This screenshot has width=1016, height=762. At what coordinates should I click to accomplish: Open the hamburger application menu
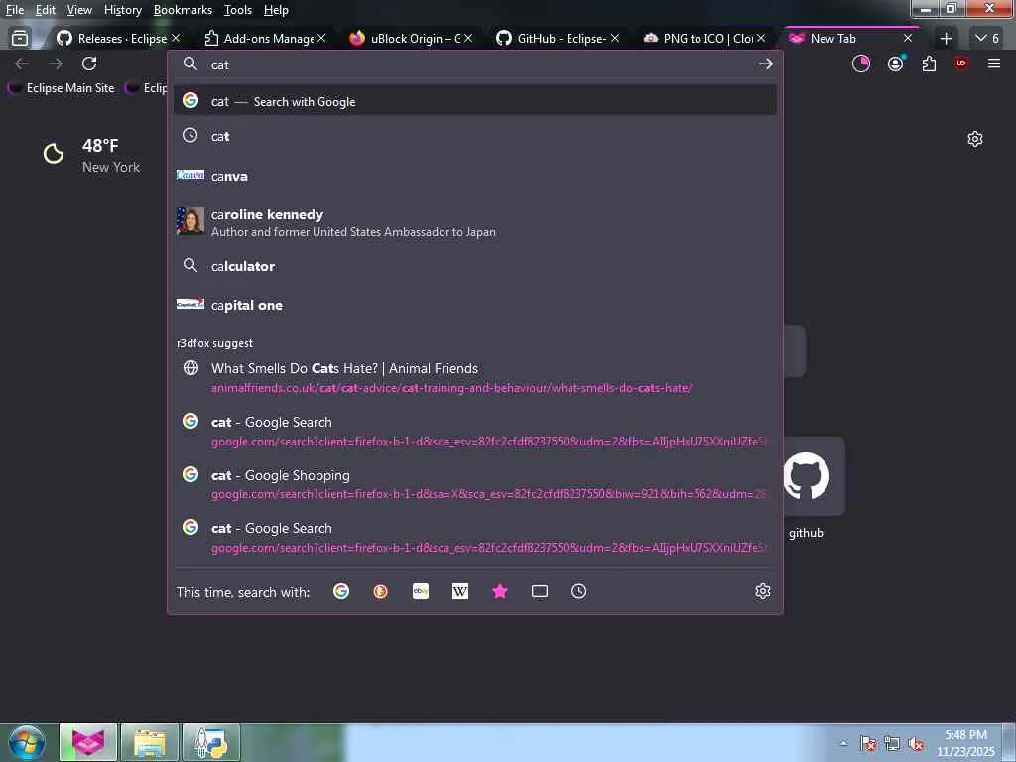coord(994,63)
